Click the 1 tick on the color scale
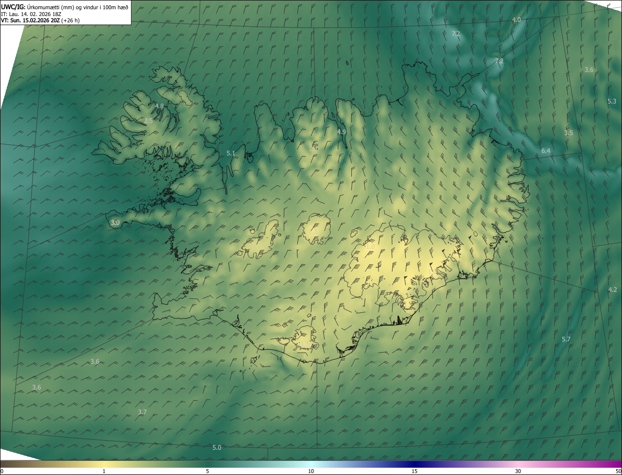The image size is (622, 475). coord(104,472)
